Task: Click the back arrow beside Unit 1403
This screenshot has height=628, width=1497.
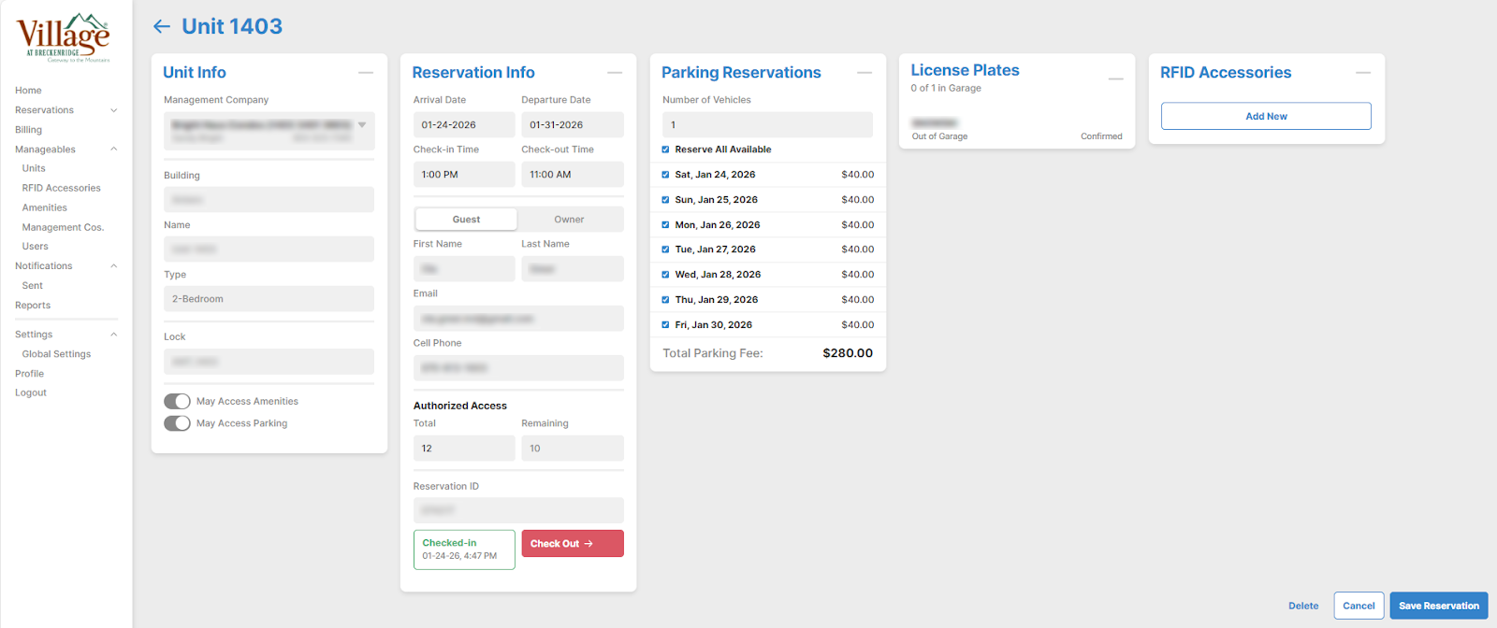Action: point(162,27)
